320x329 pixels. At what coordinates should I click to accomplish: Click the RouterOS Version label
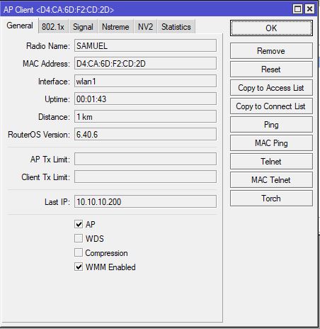39,135
